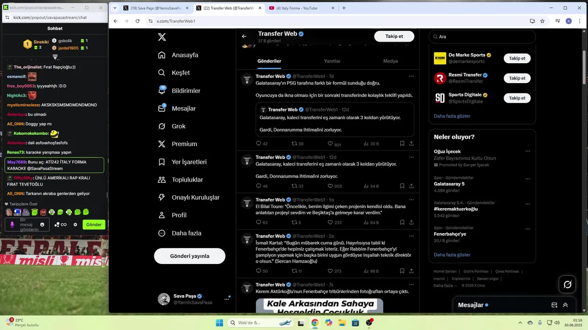This screenshot has height=330, width=588.
Task: Open more options on the Kerem Aktürkoğlu post
Action: point(411,285)
